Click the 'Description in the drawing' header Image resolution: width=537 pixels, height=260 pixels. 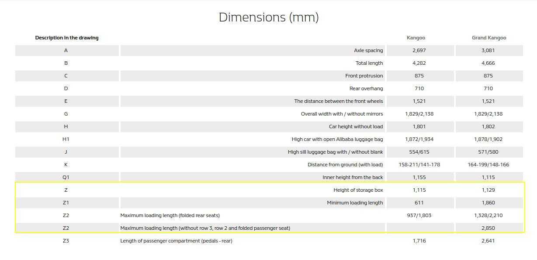67,38
